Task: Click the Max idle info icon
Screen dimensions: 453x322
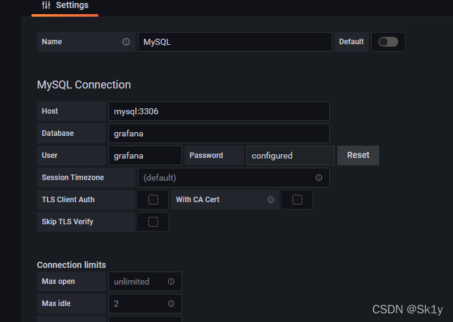Action: [171, 304]
